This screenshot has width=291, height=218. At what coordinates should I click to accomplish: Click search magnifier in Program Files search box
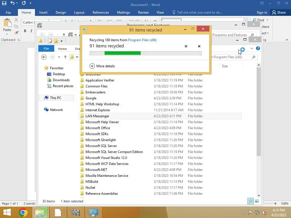(254, 57)
